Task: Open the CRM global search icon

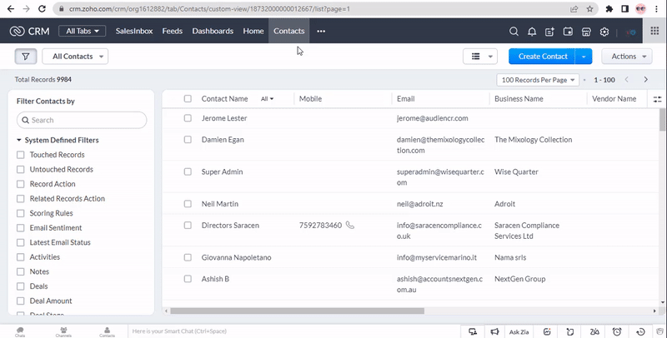Action: [x=514, y=32]
